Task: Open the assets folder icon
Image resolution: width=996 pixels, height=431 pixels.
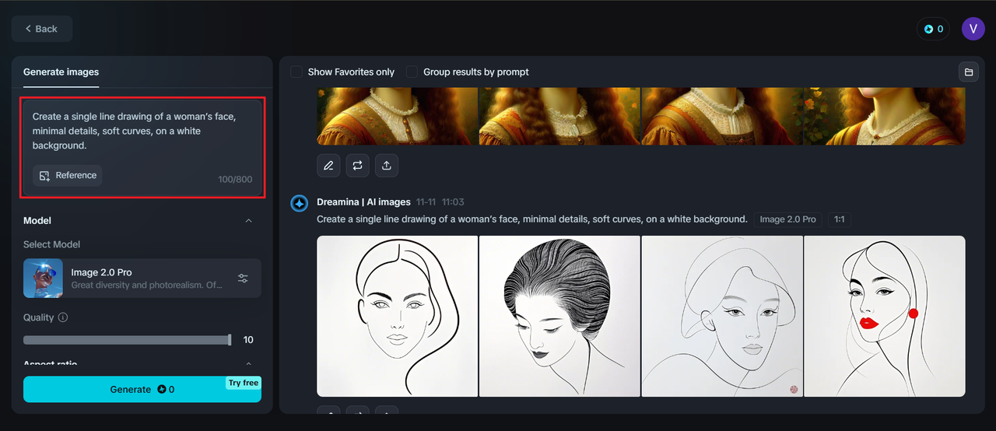Action: (969, 72)
